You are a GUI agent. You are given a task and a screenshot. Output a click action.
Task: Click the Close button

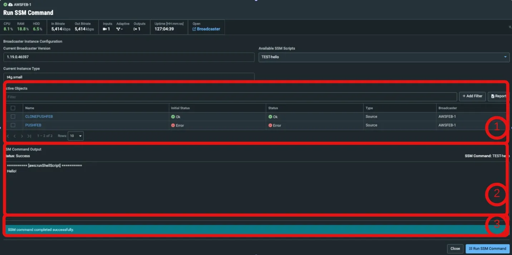pyautogui.click(x=455, y=249)
